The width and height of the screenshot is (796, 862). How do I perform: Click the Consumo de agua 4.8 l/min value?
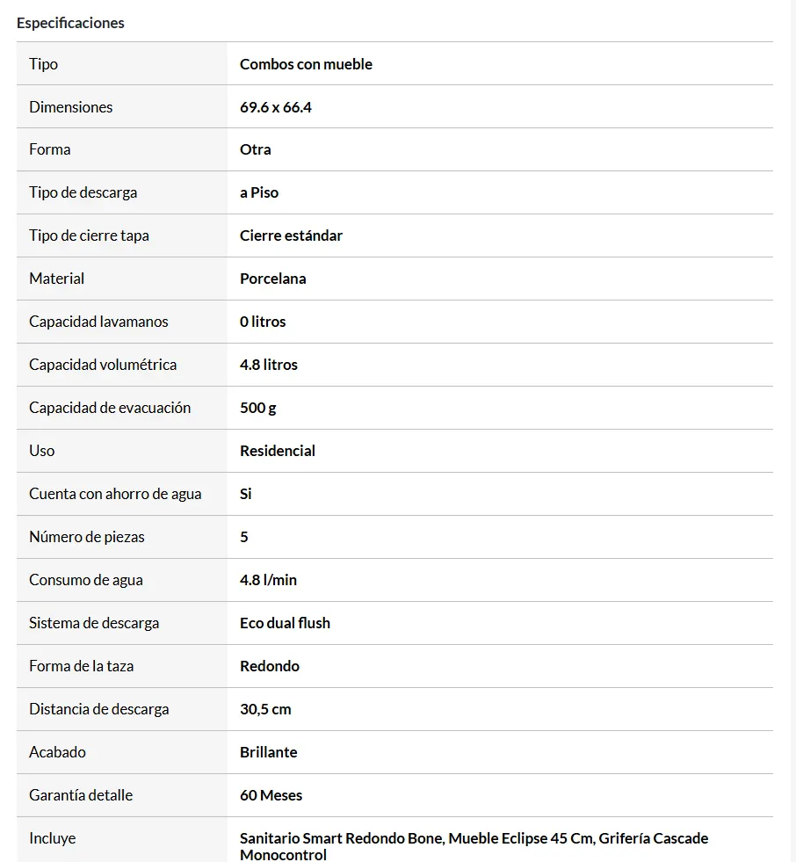pos(268,580)
